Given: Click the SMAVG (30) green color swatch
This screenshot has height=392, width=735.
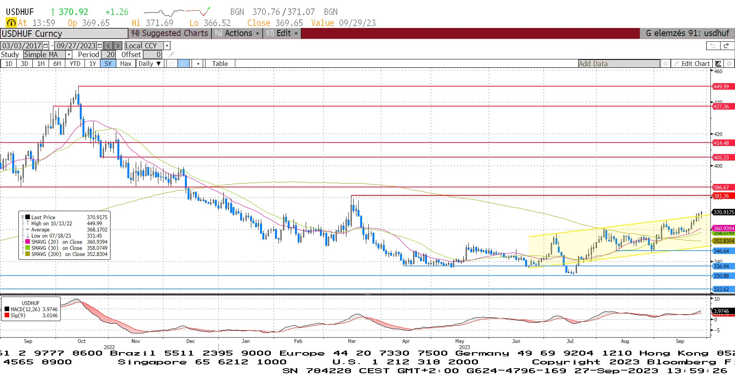Looking at the screenshot, I should pos(28,248).
